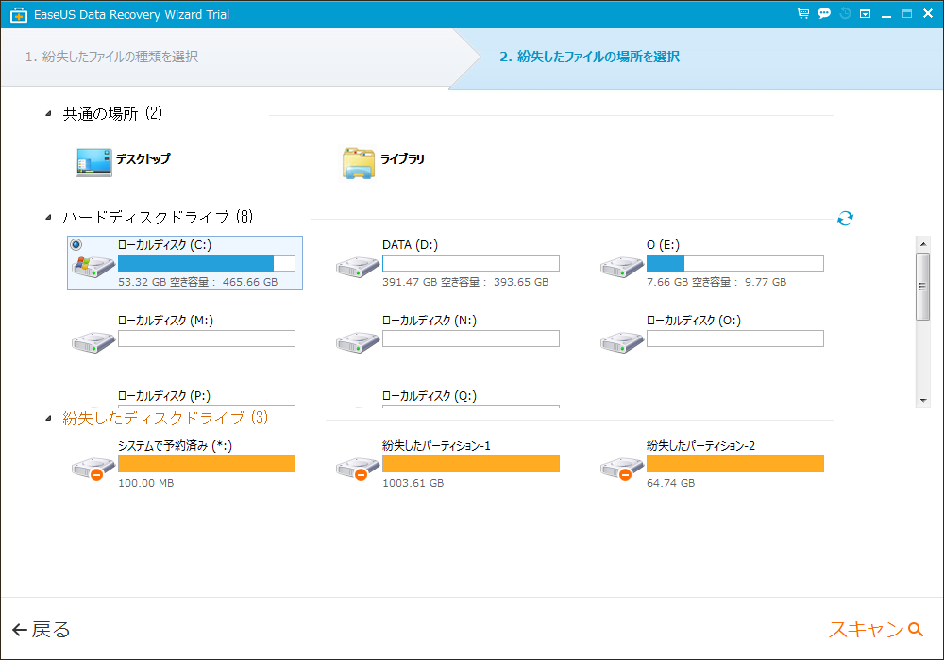Collapse the 共通の場所 (2) section
Image resolution: width=944 pixels, height=660 pixels.
48,113
